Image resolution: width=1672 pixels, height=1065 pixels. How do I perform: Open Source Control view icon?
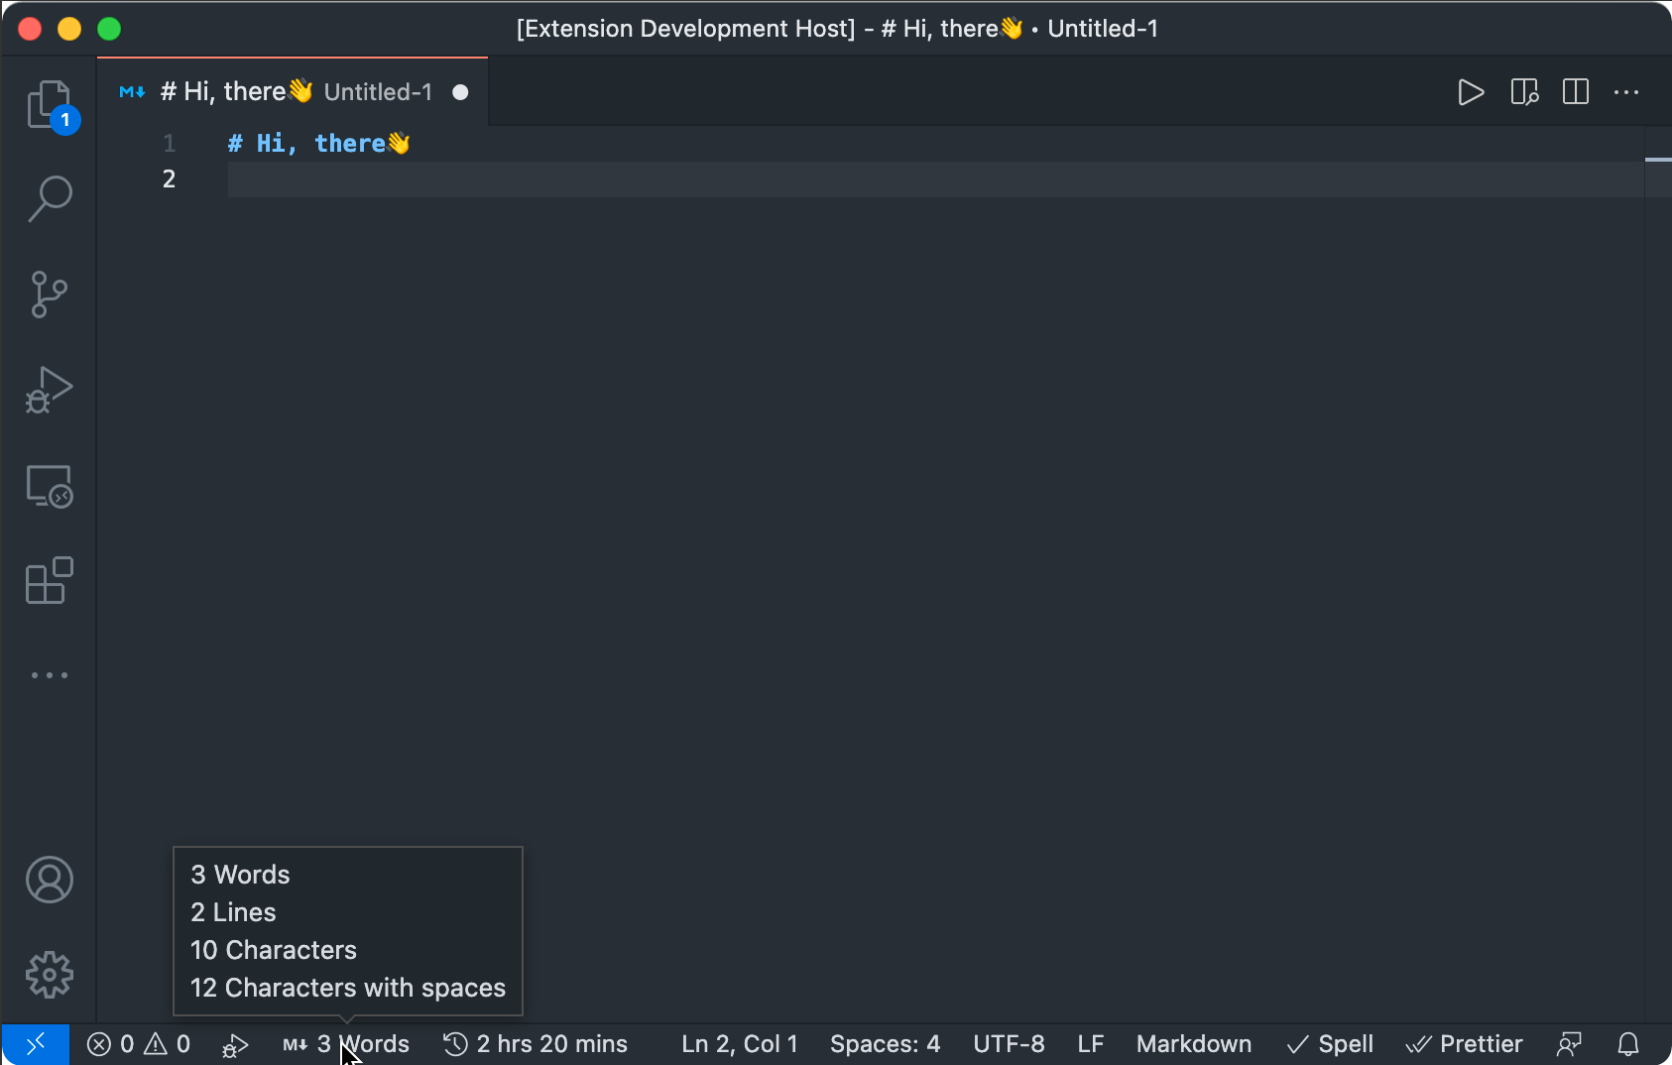[50, 295]
